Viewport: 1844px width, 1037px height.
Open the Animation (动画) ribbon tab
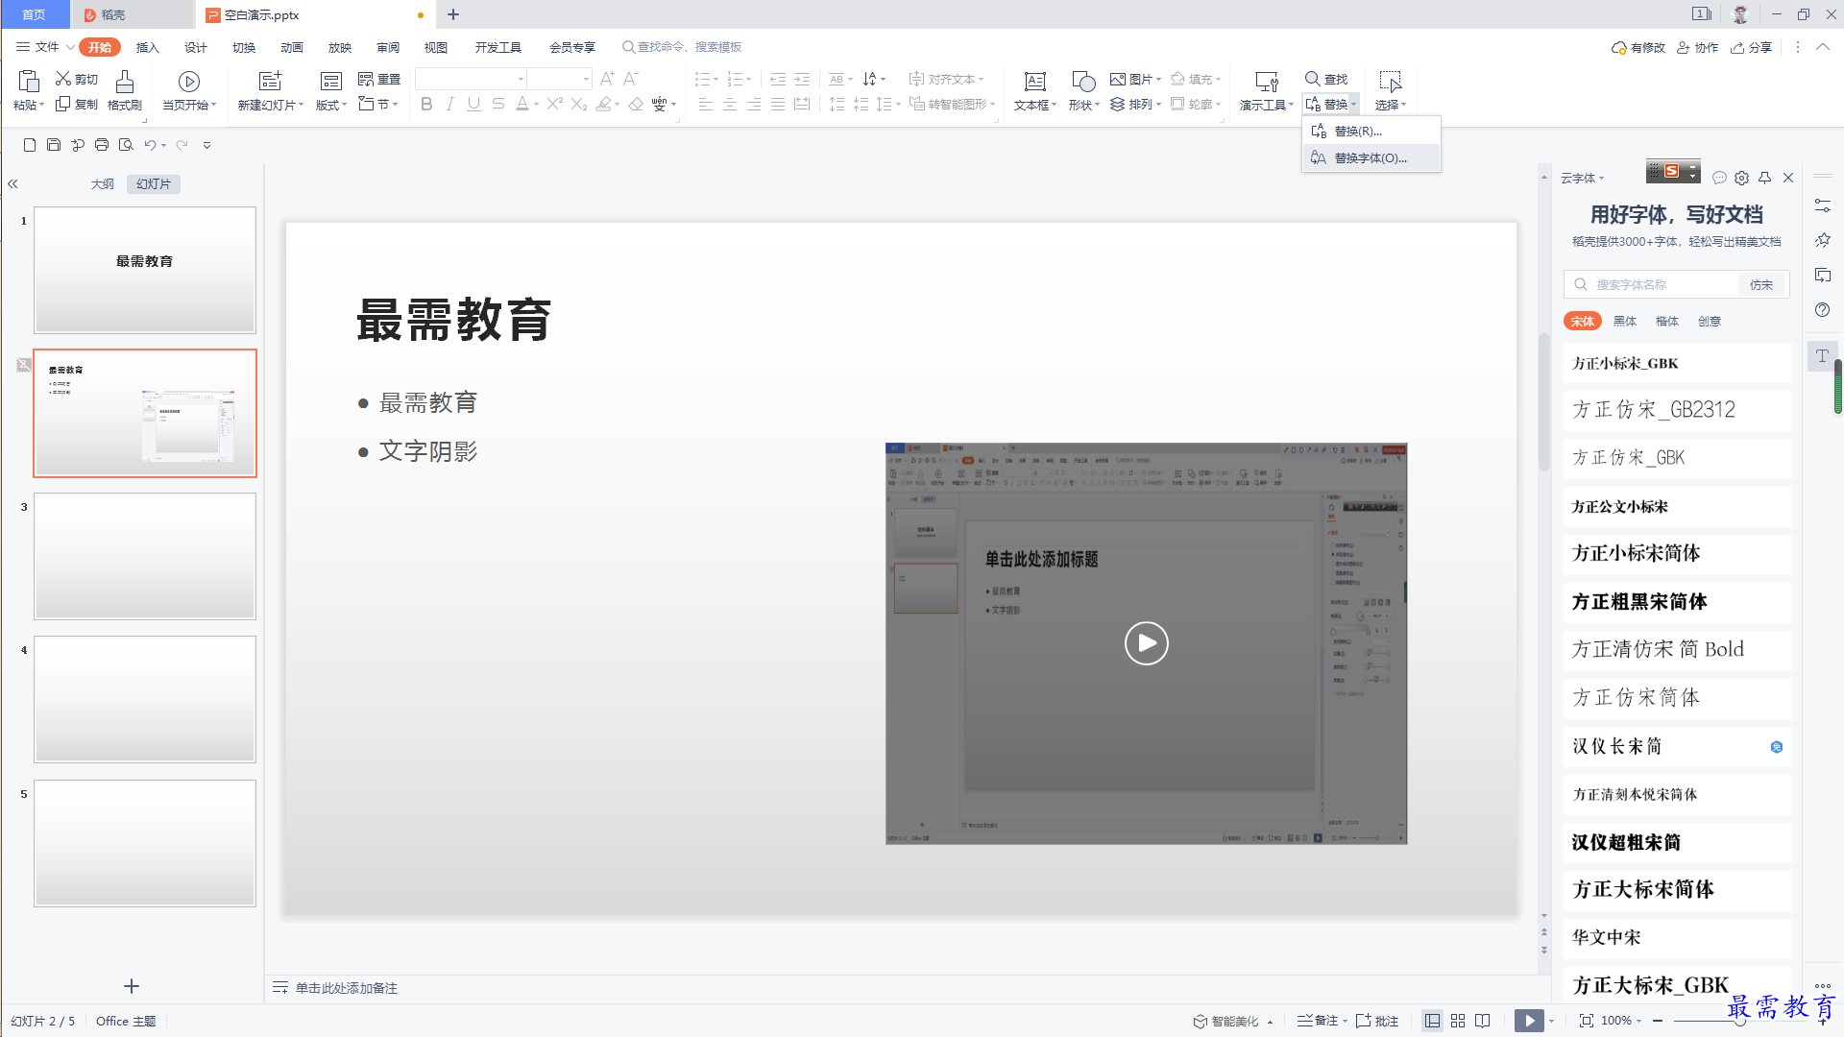pyautogui.click(x=291, y=47)
